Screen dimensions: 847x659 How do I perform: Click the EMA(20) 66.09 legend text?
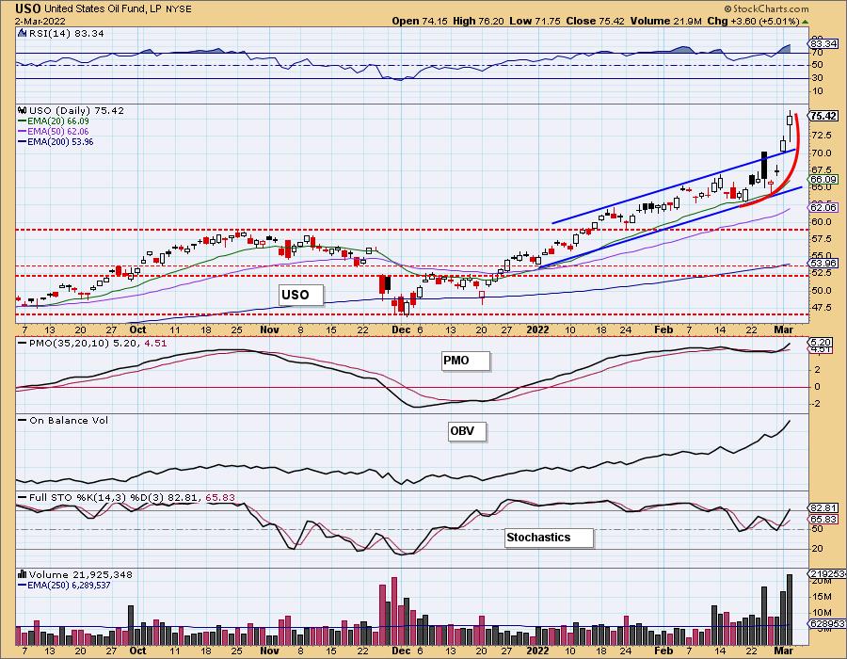tap(58, 121)
